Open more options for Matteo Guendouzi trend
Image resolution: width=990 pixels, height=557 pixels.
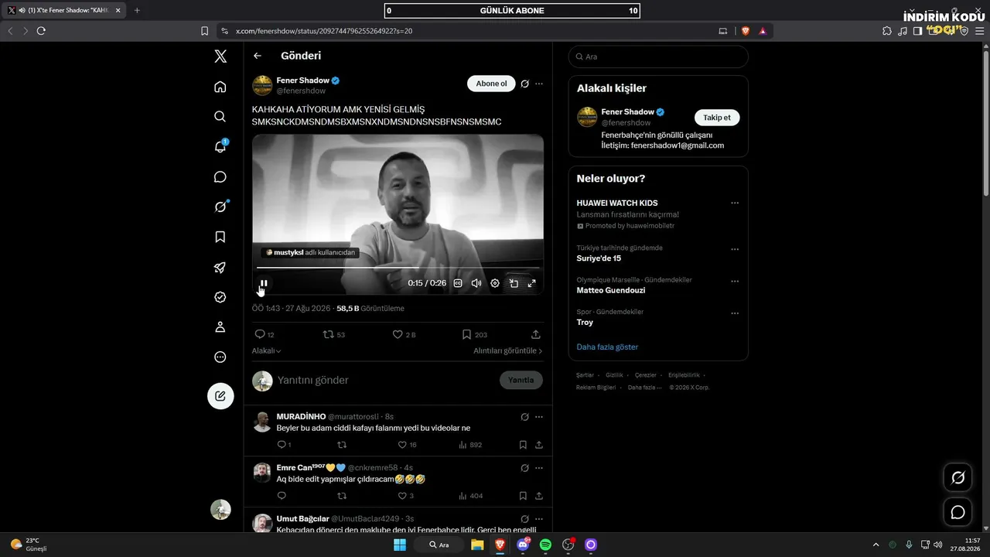coord(735,282)
